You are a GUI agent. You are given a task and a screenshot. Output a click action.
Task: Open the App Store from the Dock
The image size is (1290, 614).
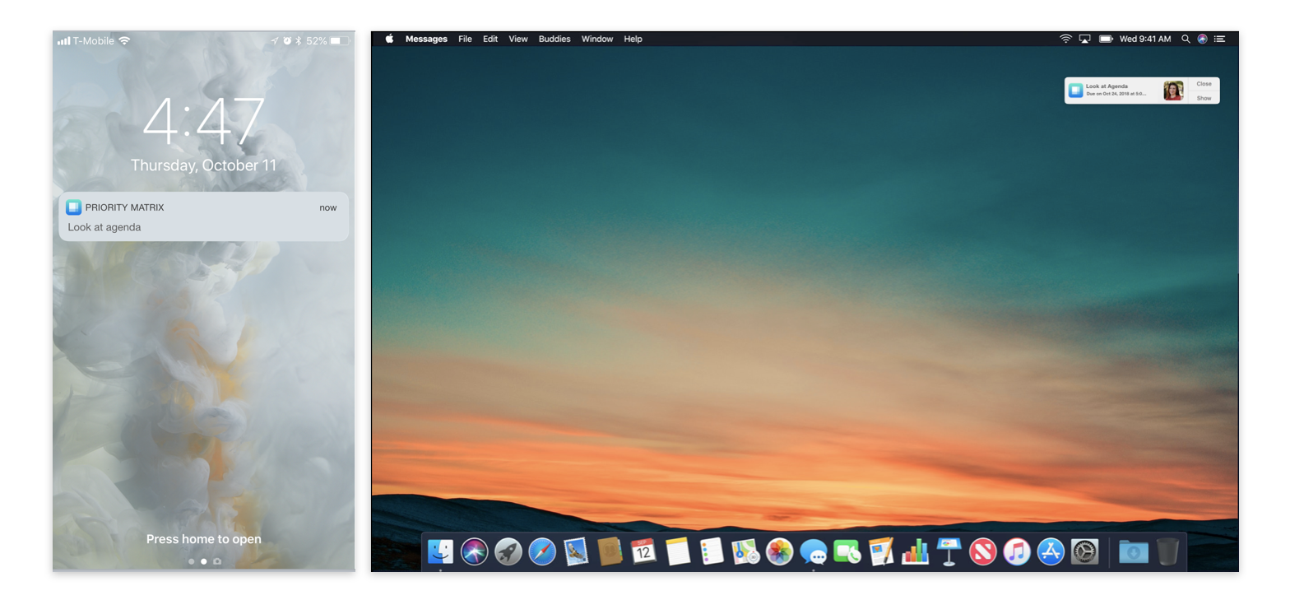click(x=1051, y=551)
